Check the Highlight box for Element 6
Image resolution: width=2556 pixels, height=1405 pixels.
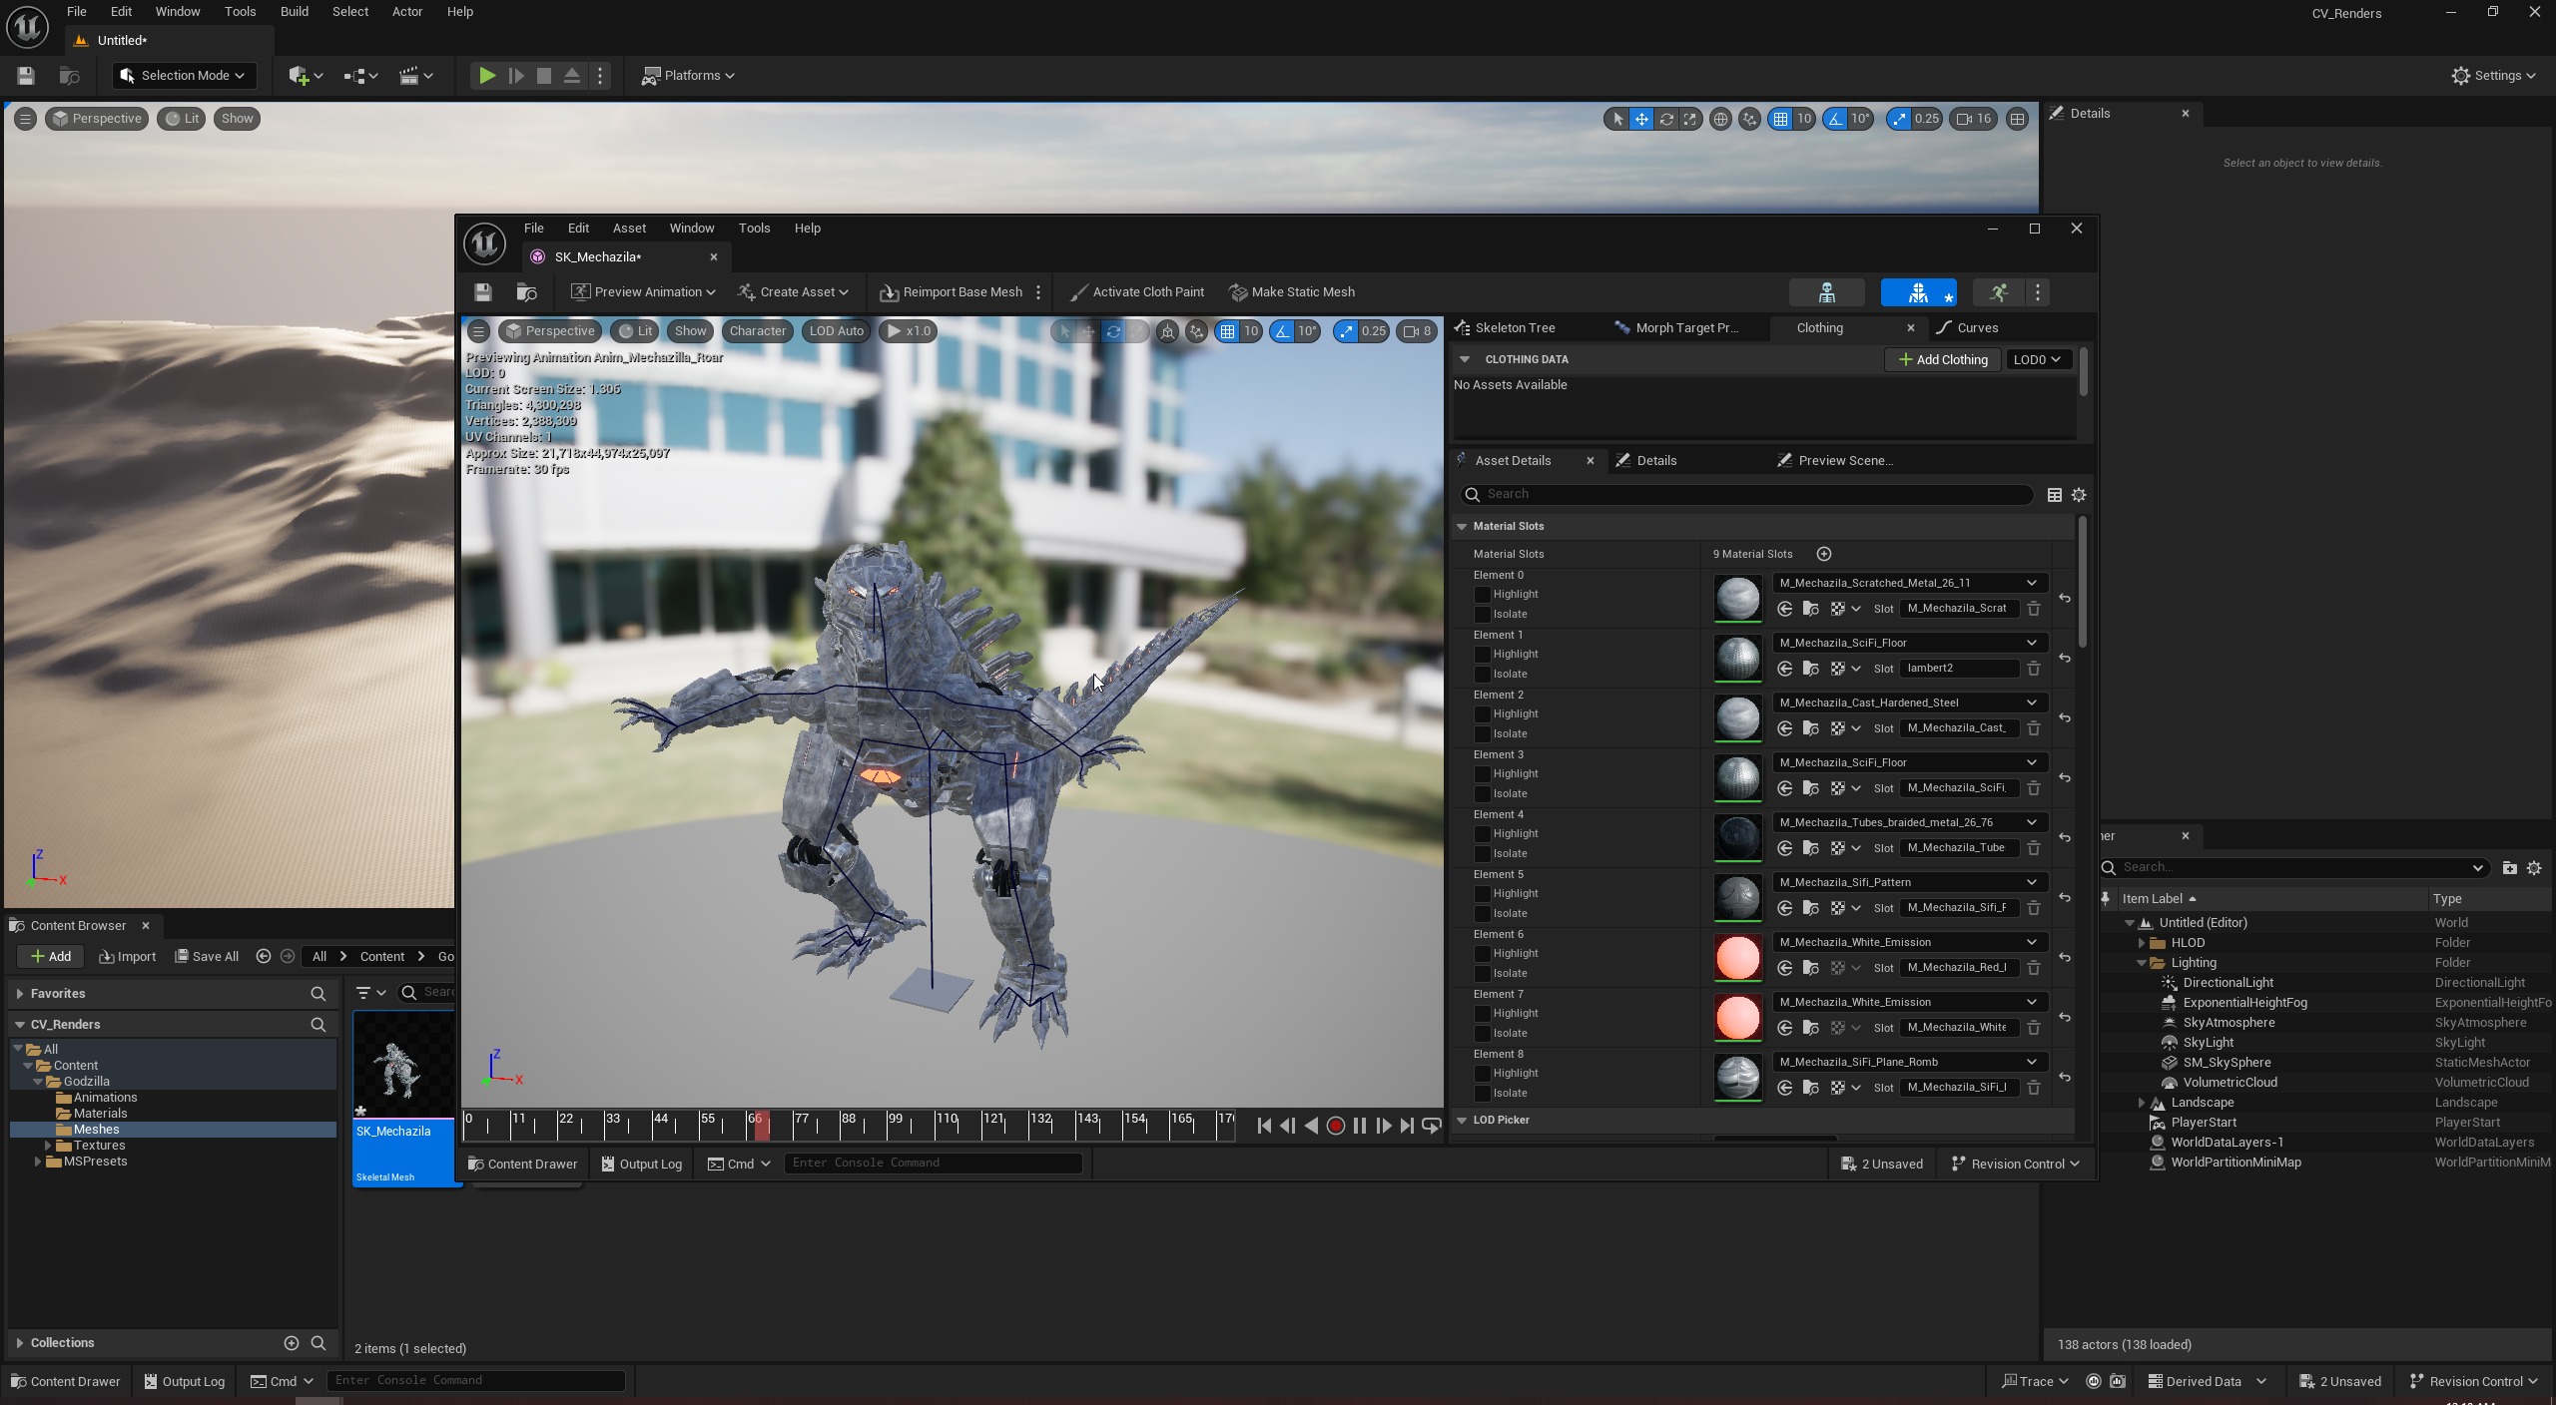pyautogui.click(x=1483, y=954)
